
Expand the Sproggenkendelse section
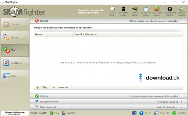pyautogui.click(x=182, y=102)
